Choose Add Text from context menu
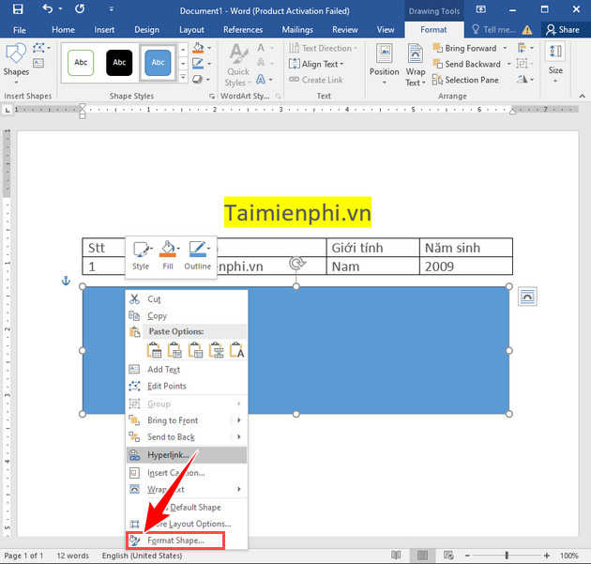The width and height of the screenshot is (591, 564). tap(187, 370)
